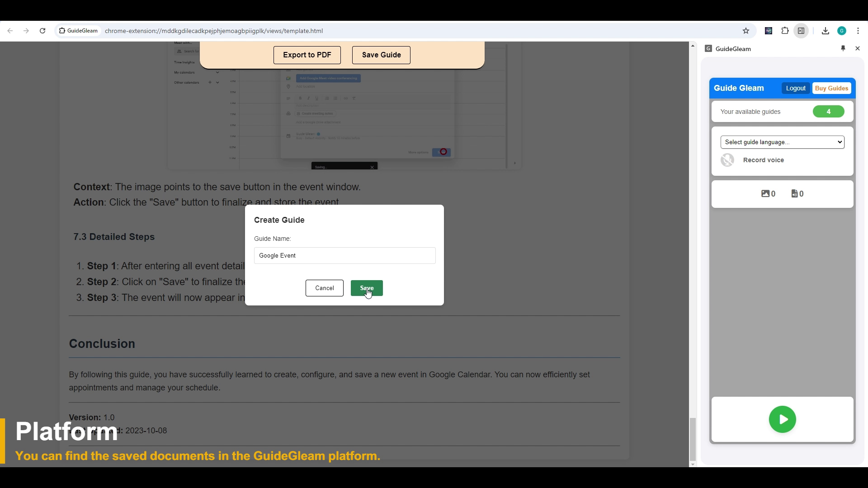Pin the GuideGleam side panel
The height and width of the screenshot is (488, 868).
pos(843,48)
